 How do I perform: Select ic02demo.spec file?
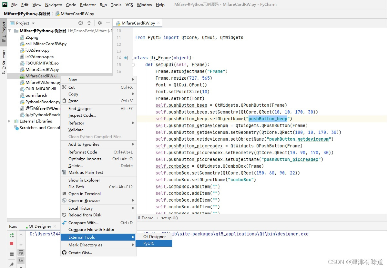coord(39,56)
